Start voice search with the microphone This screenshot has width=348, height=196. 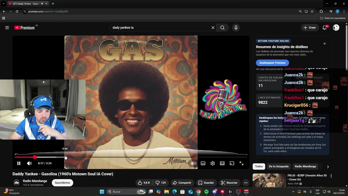[x=236, y=27]
